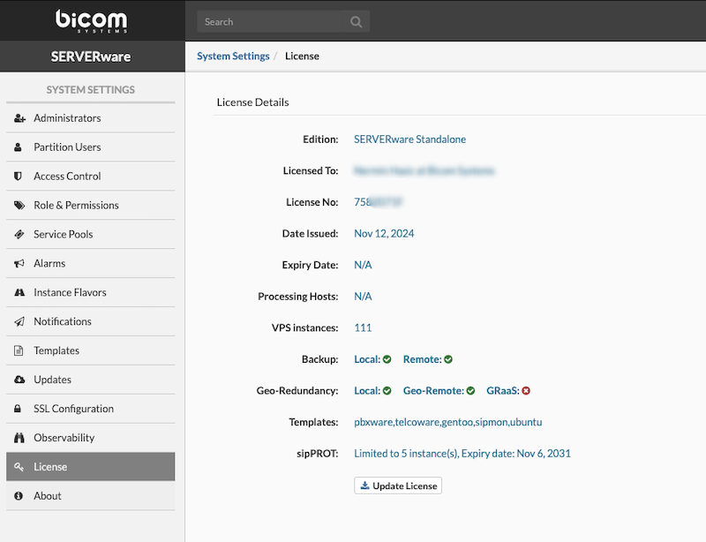
Task: Click the Alarms megaphone icon
Action: (x=19, y=264)
